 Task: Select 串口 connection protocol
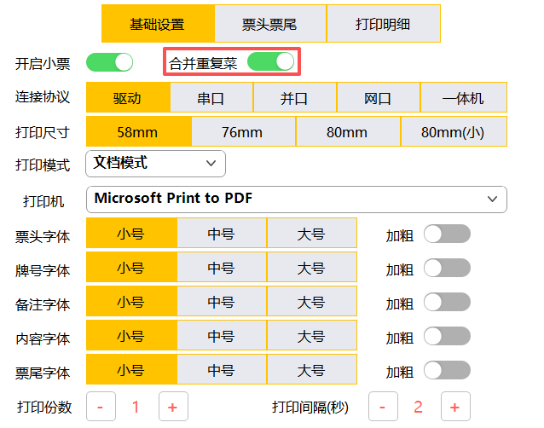point(211,98)
